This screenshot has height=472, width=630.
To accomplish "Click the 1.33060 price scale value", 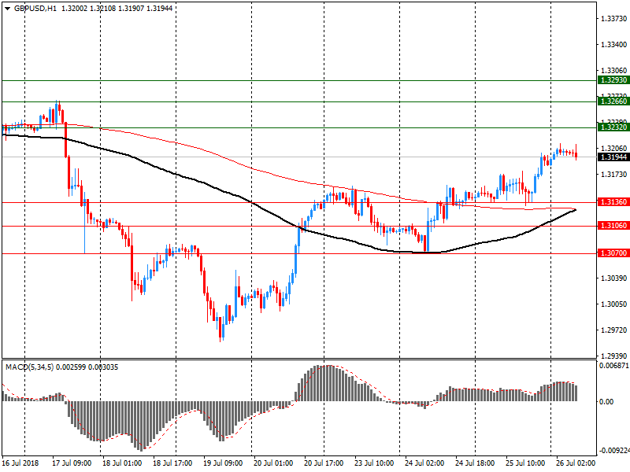I will tap(613, 71).
